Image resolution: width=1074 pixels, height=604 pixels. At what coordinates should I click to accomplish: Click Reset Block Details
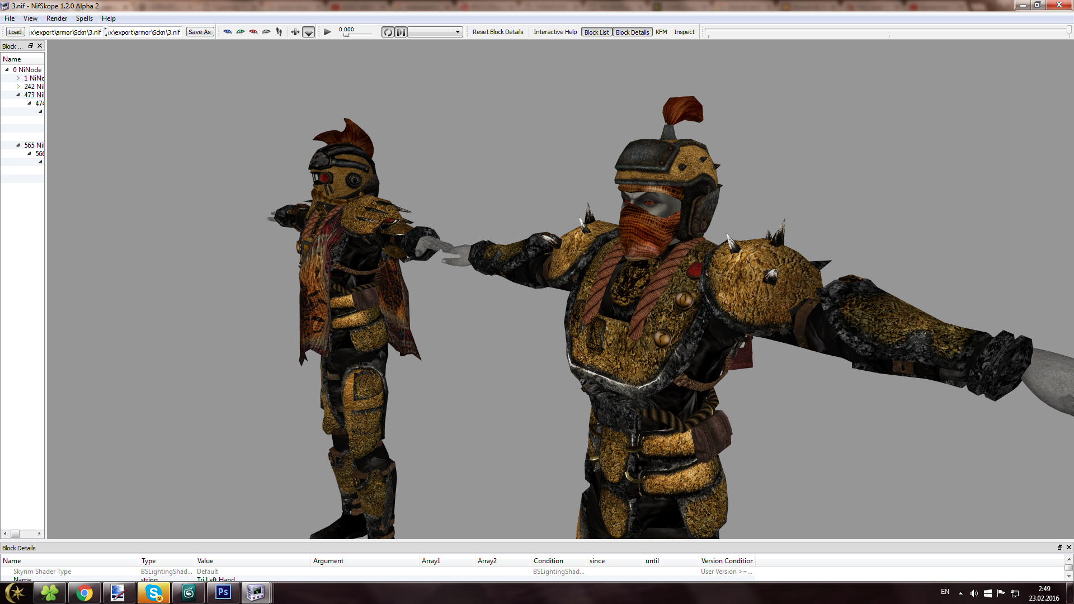pos(498,32)
